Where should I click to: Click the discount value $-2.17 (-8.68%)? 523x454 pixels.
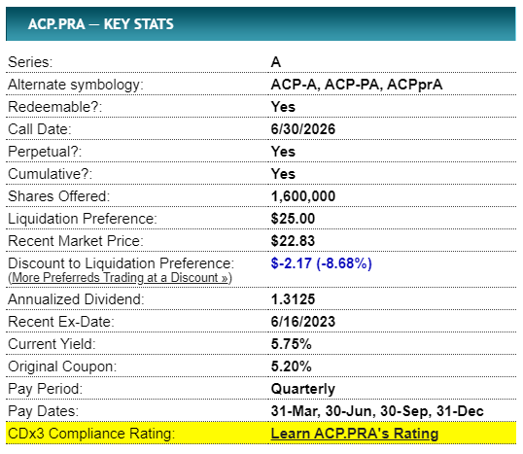pos(321,263)
